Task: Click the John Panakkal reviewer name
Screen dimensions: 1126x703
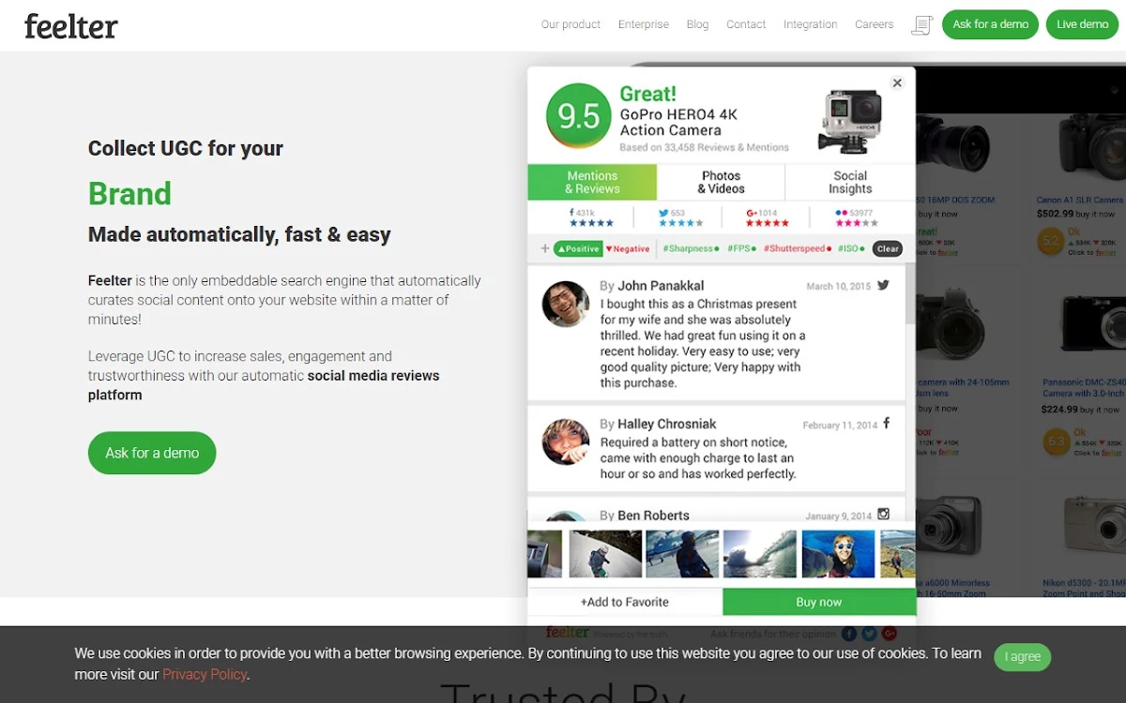Action: pos(661,286)
